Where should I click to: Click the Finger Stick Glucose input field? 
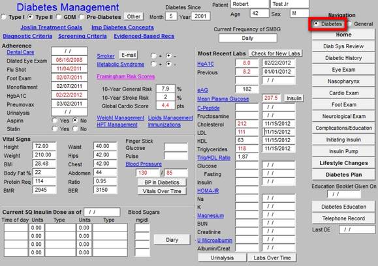pos(176,147)
